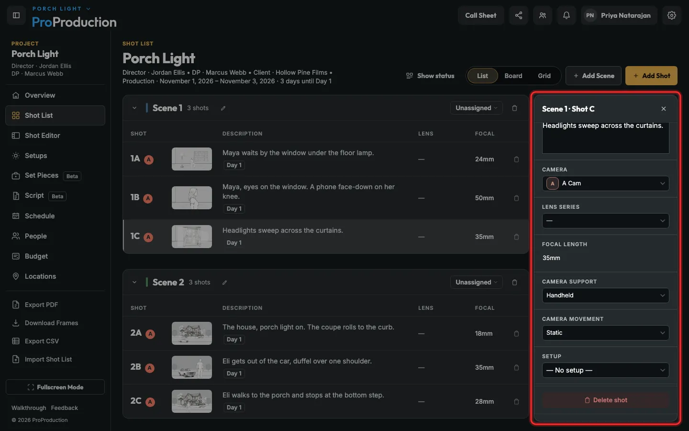Open Camera Movement dropdown showing Static
The width and height of the screenshot is (689, 431).
coord(605,333)
